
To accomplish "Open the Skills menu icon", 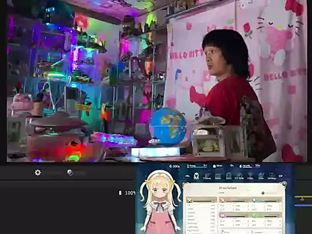I will point(229,176).
